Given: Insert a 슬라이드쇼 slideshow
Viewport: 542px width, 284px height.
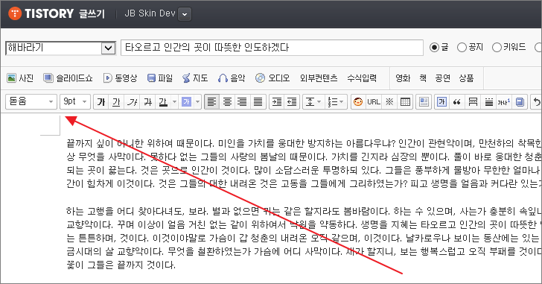Looking at the screenshot, I should coord(68,78).
